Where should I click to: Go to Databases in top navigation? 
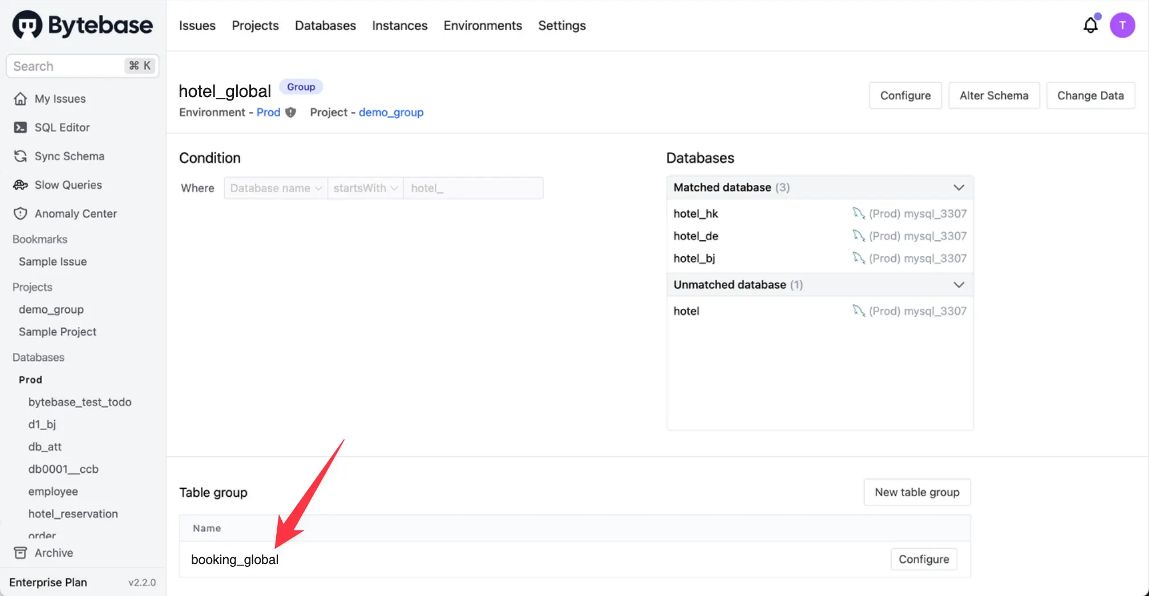[x=325, y=26]
